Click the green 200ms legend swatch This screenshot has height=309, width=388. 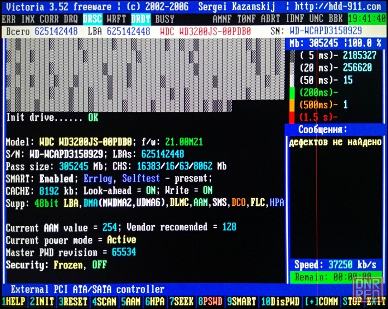292,93
